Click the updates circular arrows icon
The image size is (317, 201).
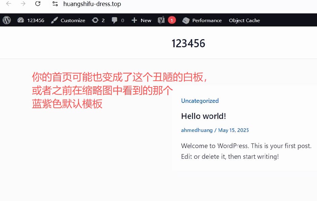click(x=95, y=20)
